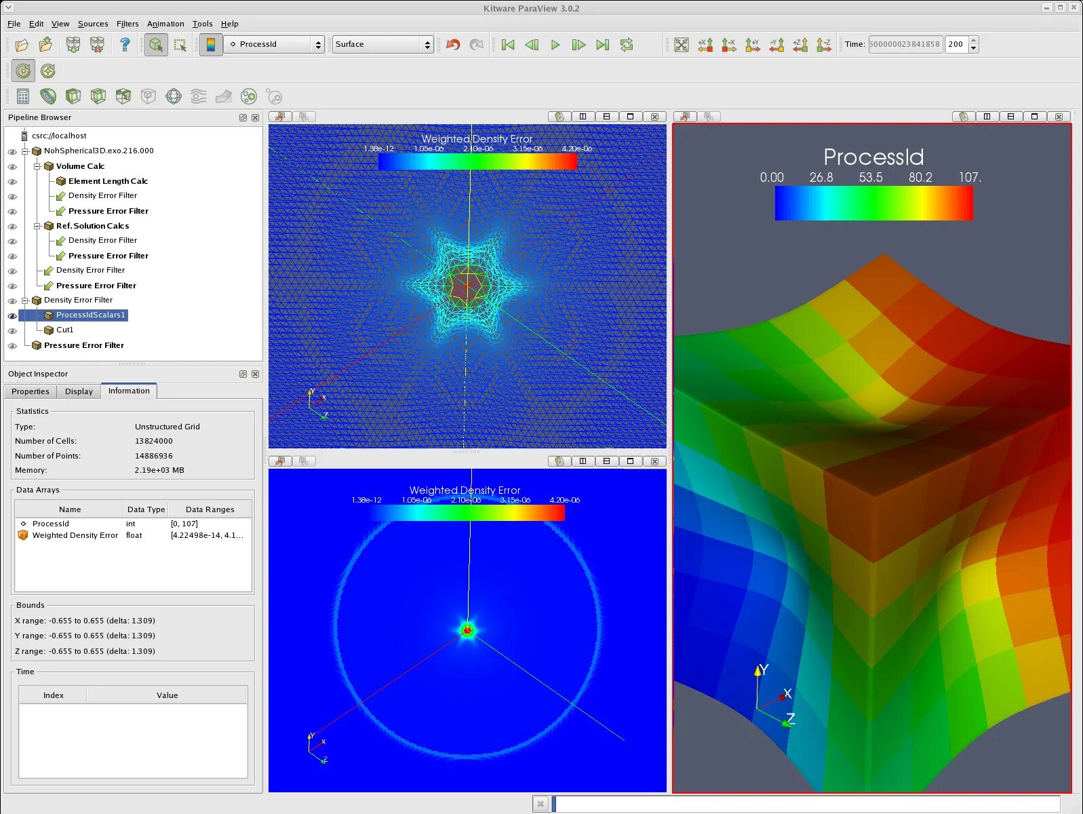
Task: Toggle the color legend visibility icon
Action: [211, 45]
